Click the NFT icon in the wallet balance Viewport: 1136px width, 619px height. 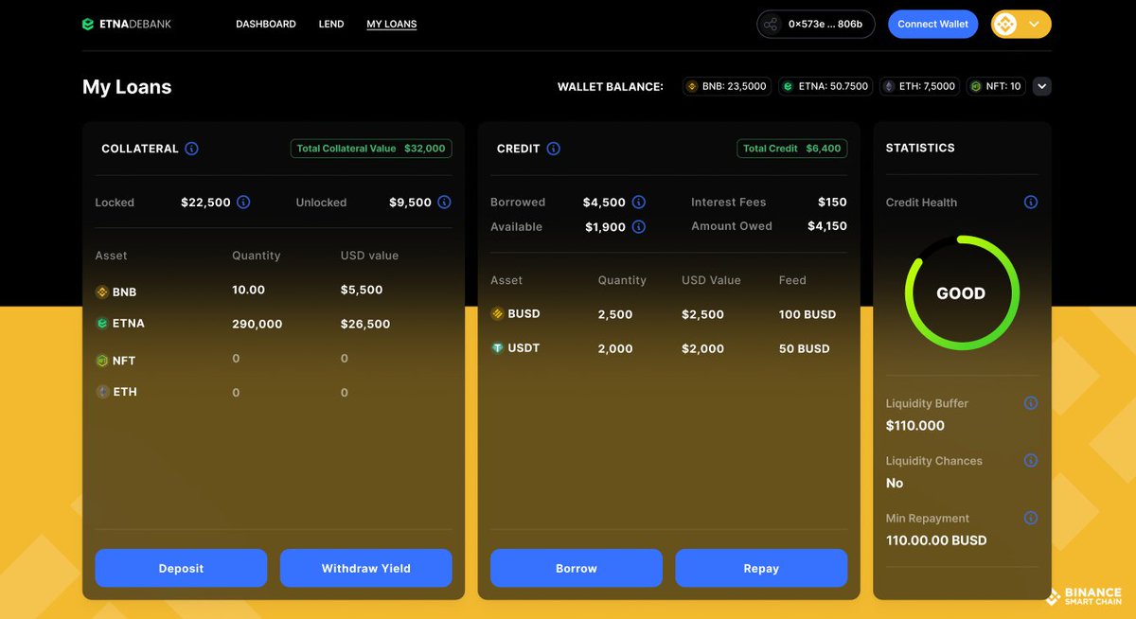[976, 86]
